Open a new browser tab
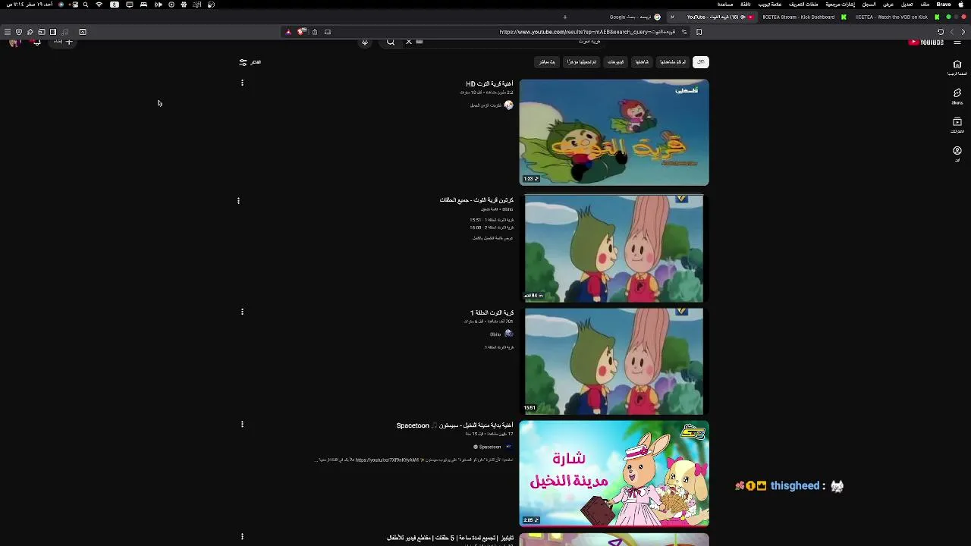 [565, 17]
